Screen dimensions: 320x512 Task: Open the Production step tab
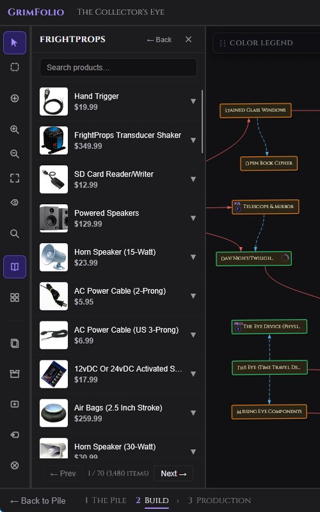point(220,500)
